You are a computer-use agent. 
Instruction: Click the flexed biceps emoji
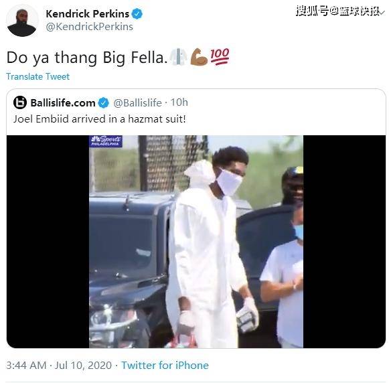[199, 57]
